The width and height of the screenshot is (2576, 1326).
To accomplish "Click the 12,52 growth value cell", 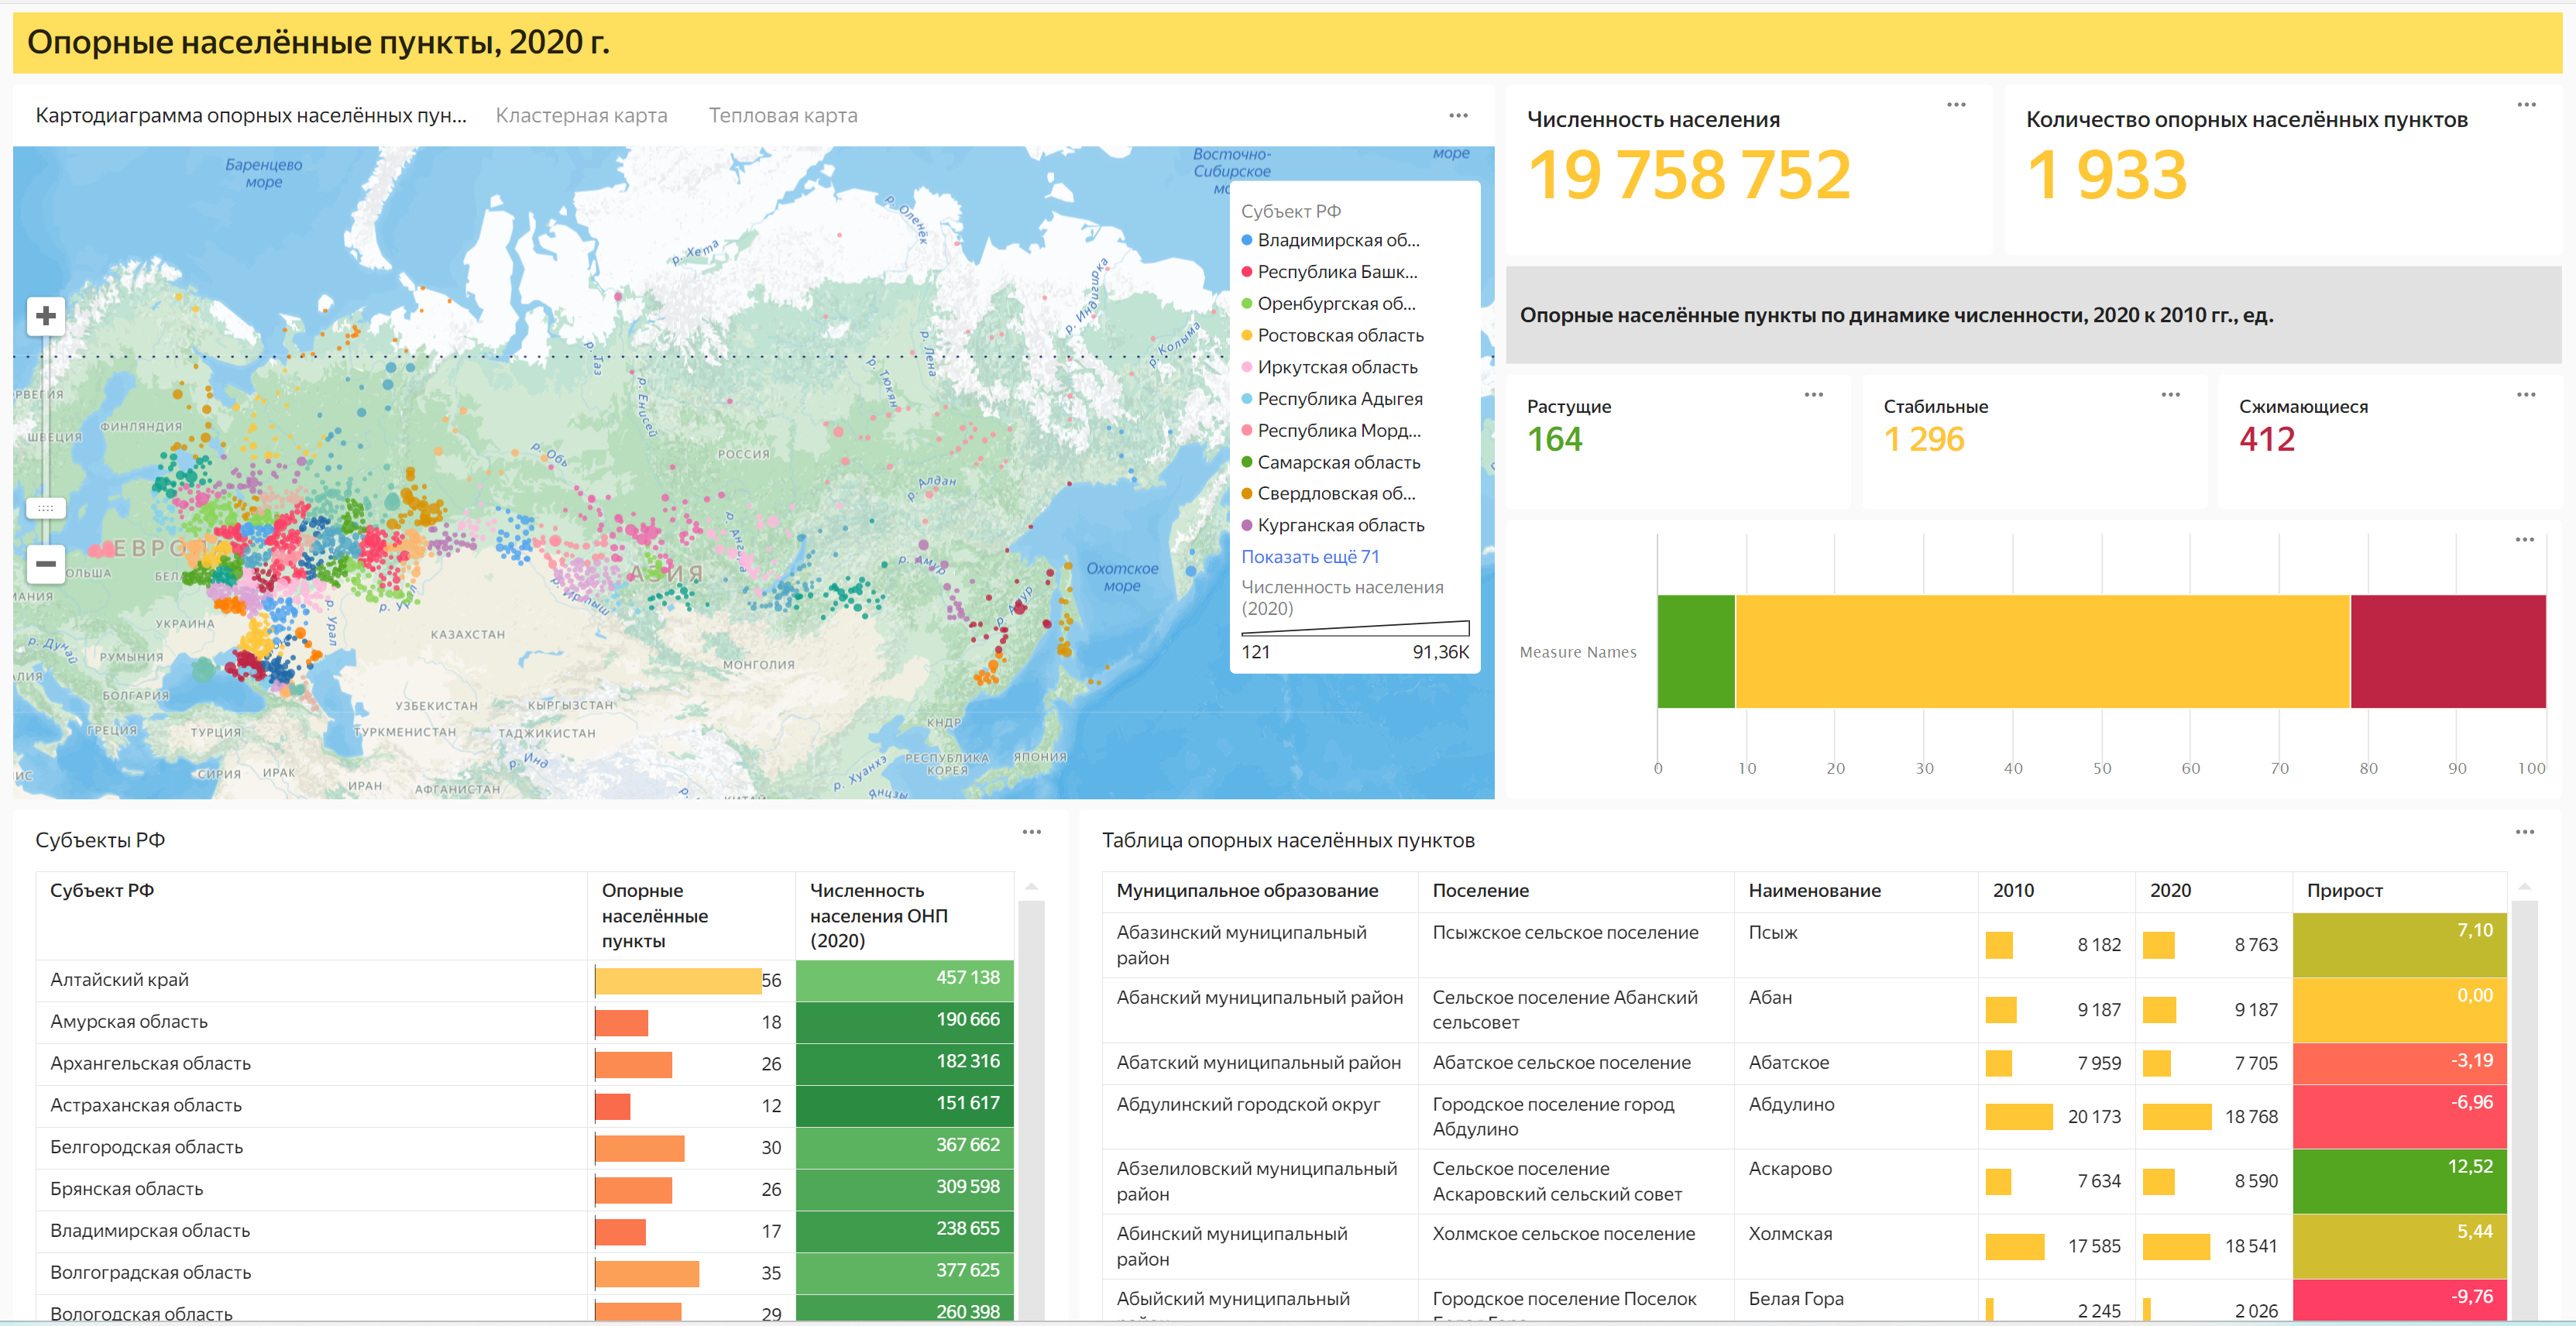I will [x=2399, y=1181].
